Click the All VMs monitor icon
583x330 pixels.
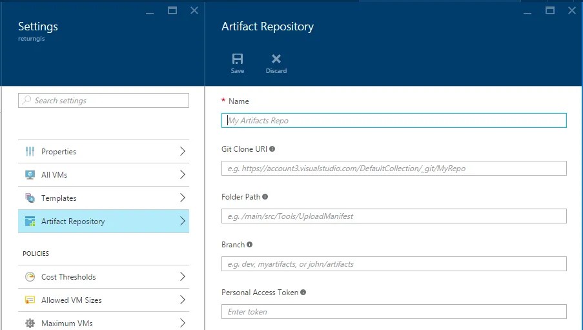coord(30,174)
